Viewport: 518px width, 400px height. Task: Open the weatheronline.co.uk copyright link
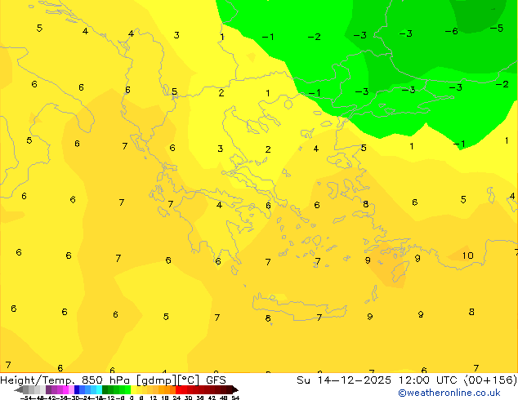449,393
